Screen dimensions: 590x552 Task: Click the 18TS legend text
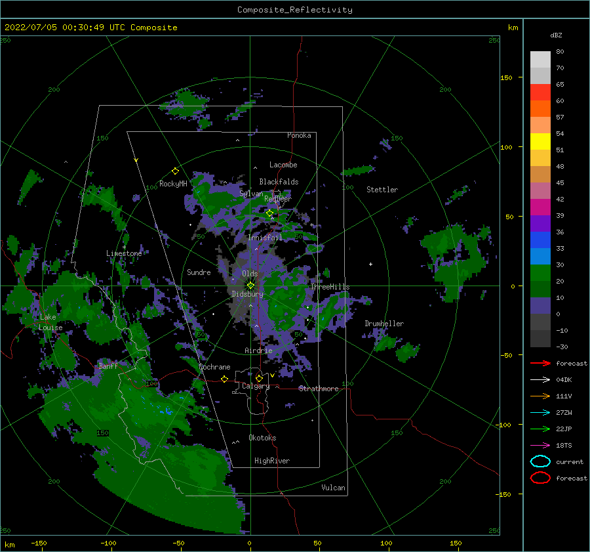point(564,446)
